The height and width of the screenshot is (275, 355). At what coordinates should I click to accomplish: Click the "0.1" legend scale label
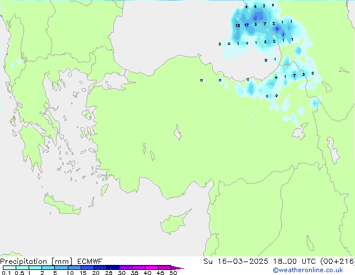[x=6, y=273]
